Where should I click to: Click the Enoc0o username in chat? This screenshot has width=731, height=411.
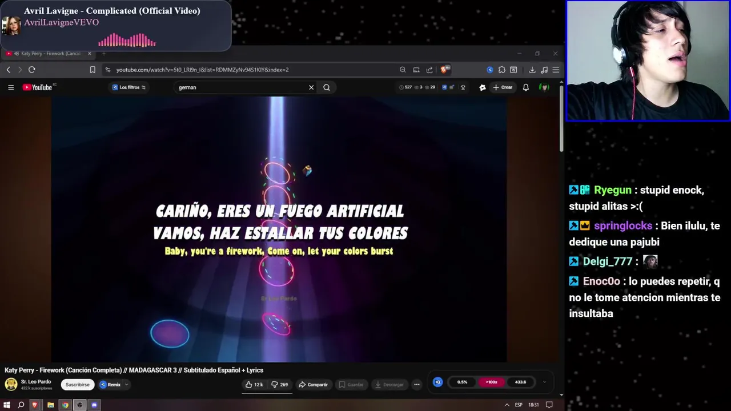click(x=601, y=281)
